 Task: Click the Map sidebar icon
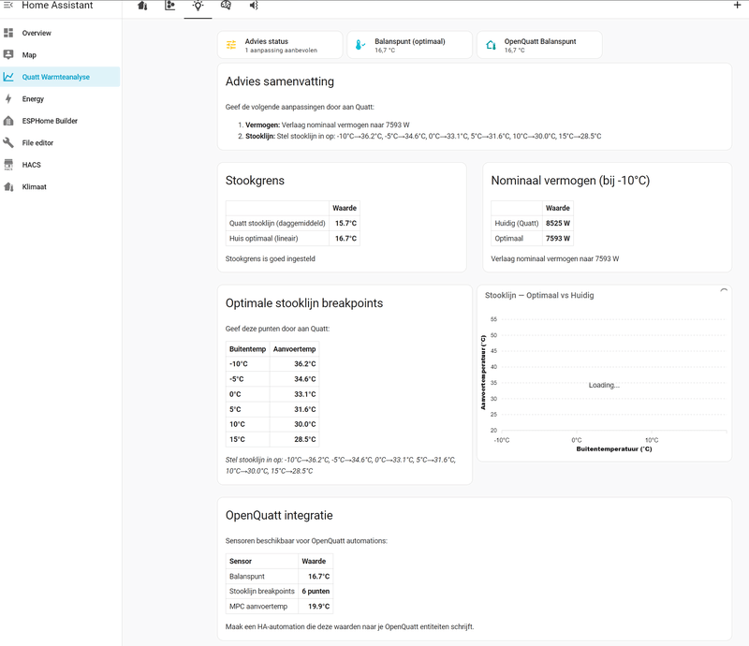[8, 55]
